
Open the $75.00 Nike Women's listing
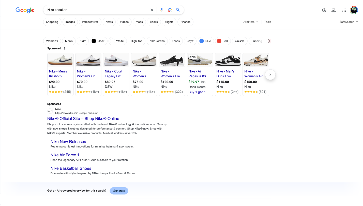144,74
